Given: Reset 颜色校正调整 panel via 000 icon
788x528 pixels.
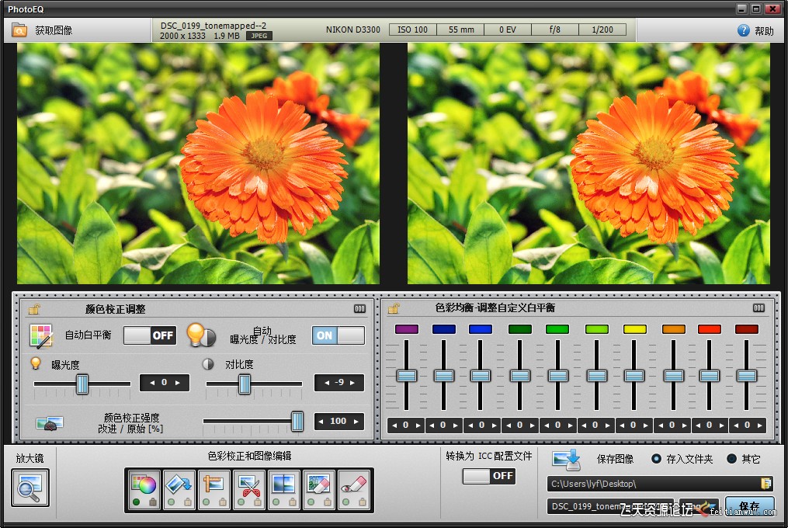Looking at the screenshot, I should (x=359, y=309).
